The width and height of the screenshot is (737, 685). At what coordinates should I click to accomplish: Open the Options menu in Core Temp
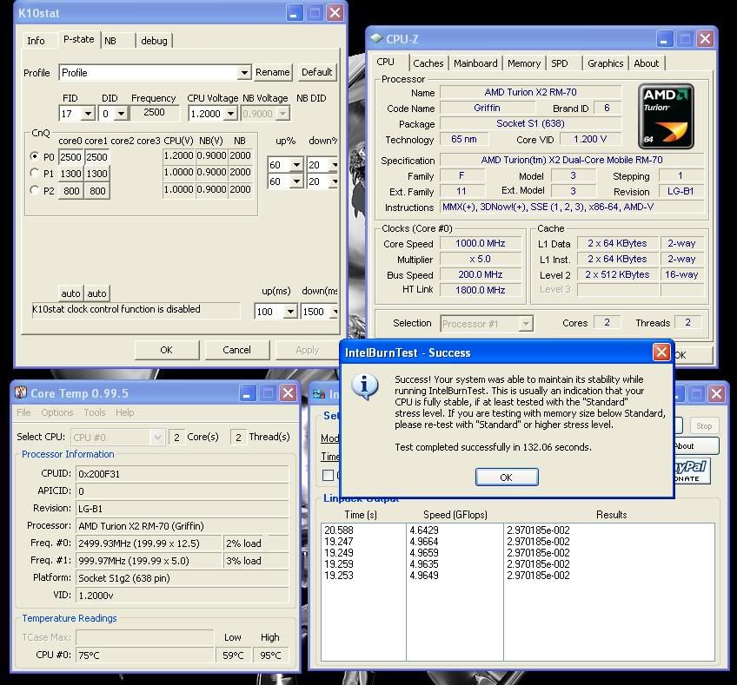pyautogui.click(x=56, y=412)
